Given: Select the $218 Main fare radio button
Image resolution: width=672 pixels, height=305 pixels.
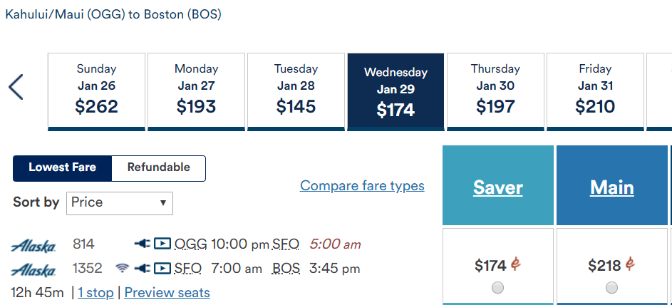Looking at the screenshot, I should pos(611,288).
